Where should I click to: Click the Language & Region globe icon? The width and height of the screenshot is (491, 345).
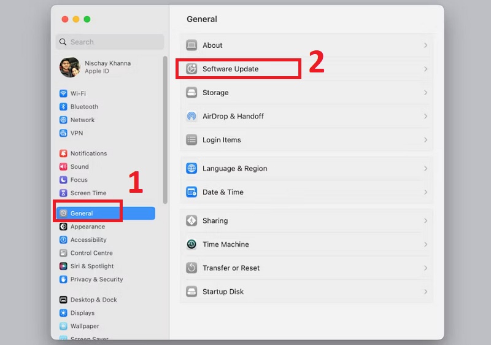191,168
